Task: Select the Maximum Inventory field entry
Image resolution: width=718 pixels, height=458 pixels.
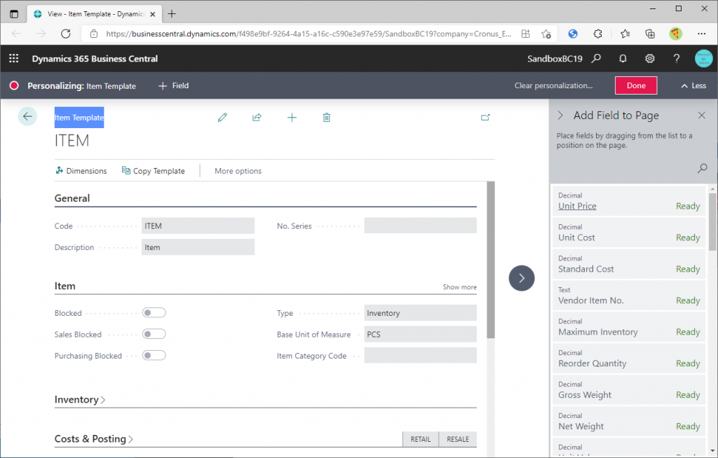Action: (629, 328)
